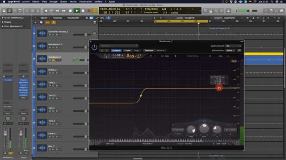Pause playback
Screen dimensions: 286x160
[x=83, y=11]
